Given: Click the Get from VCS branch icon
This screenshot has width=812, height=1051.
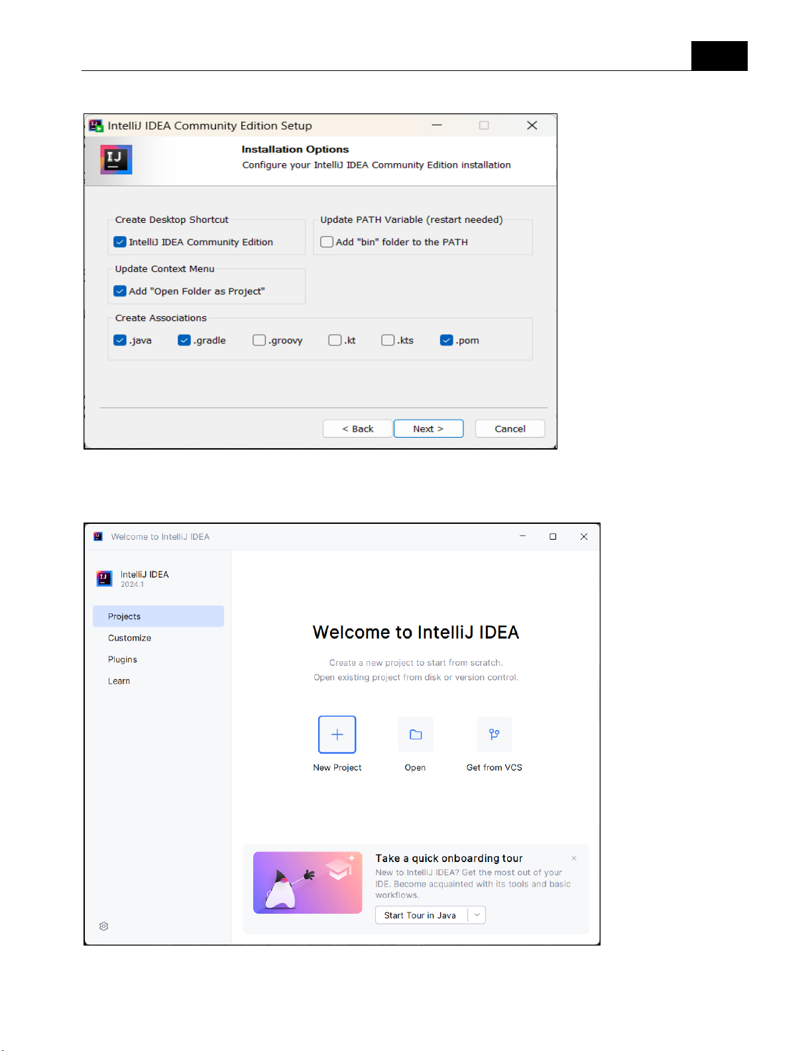Looking at the screenshot, I should pos(494,734).
